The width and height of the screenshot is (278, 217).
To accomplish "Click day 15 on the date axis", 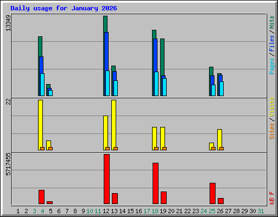I will pyautogui.click(x=130, y=211).
